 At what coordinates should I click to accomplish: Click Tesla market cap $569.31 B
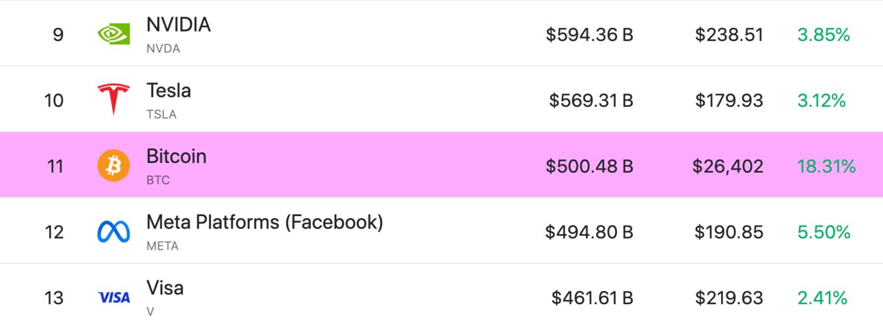tap(591, 101)
